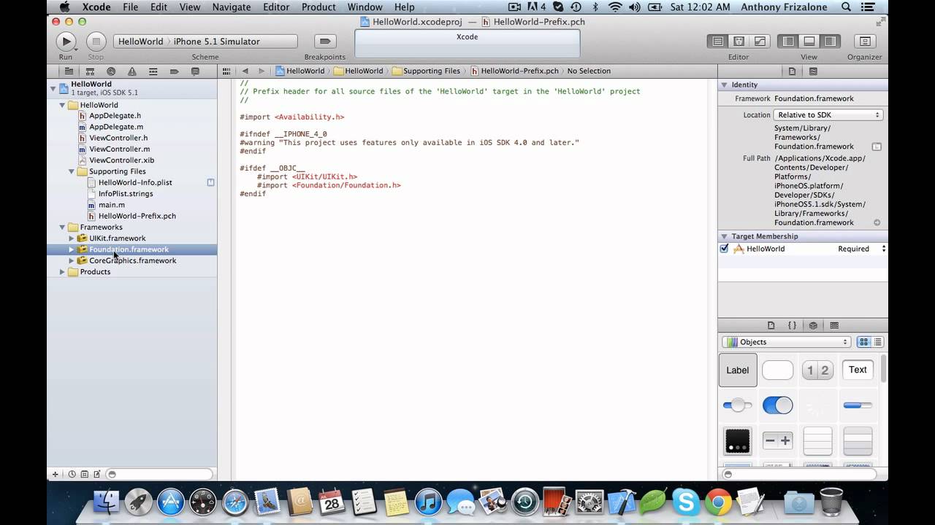Select AppDelegate.m in the navigator
The height and width of the screenshot is (525, 935).
pos(116,127)
